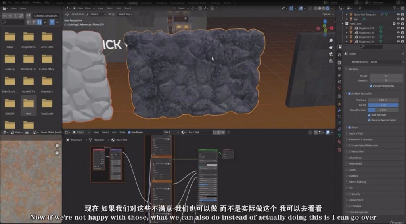Open the Render menu in top bar
The height and width of the screenshot is (224, 406).
pyautogui.click(x=25, y=2)
